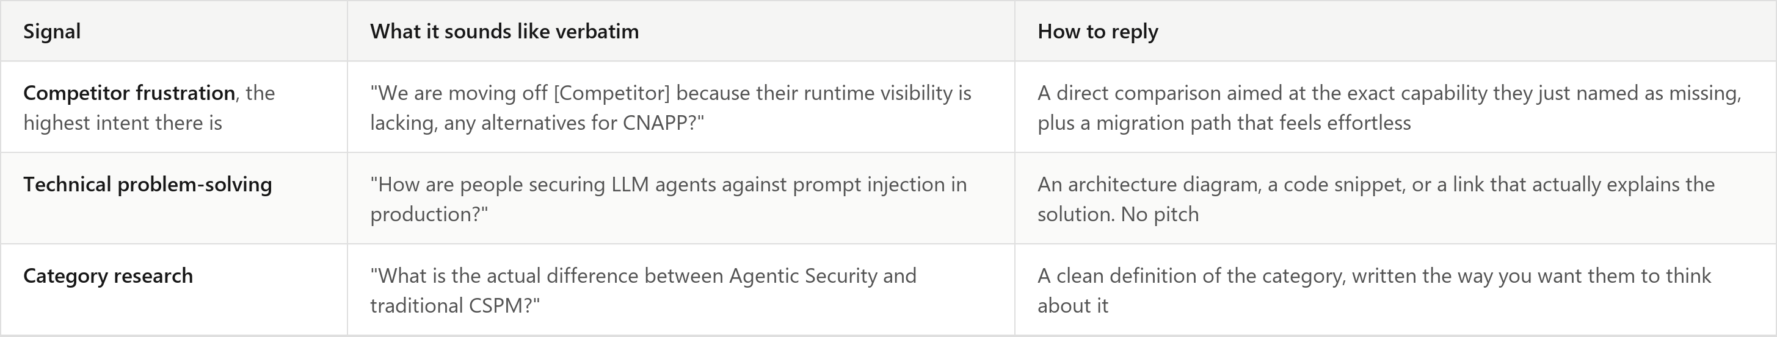Click the LLM agents prompt injection quote
The image size is (1777, 337).
[669, 199]
